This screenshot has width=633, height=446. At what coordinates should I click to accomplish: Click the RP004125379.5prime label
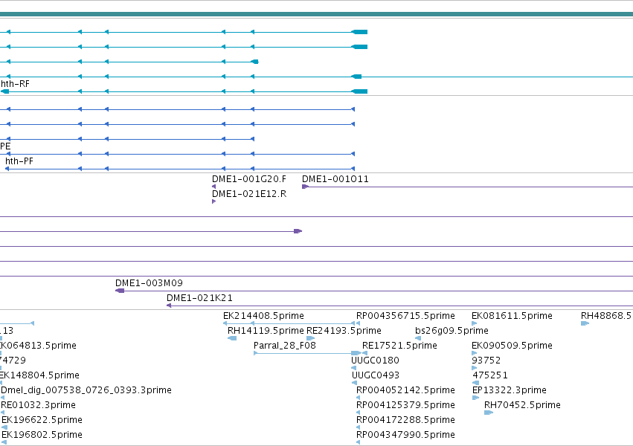pos(405,405)
